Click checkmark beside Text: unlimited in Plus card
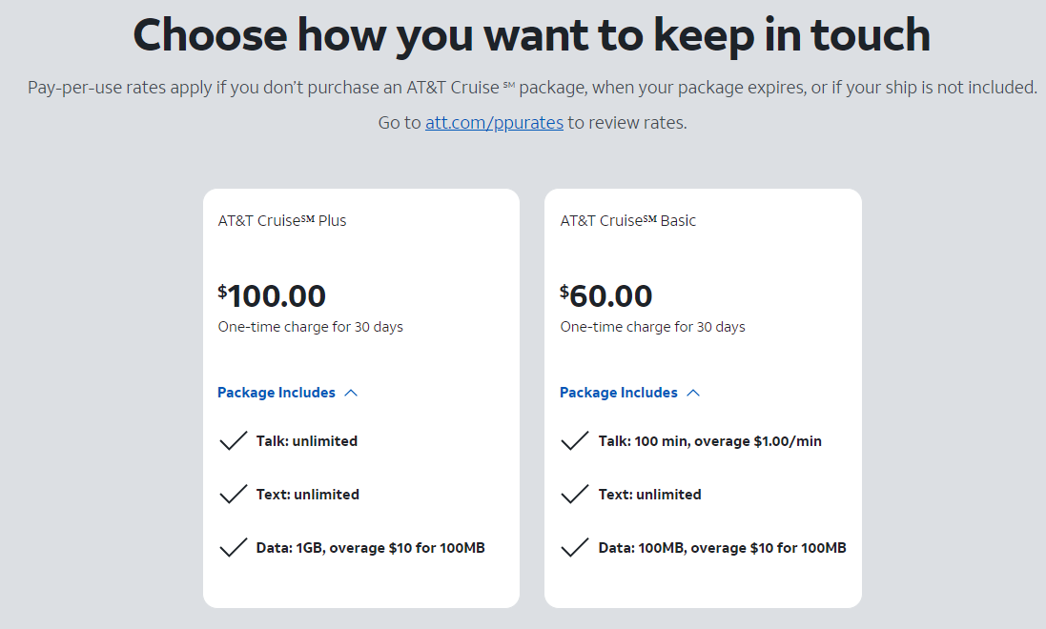1046x629 pixels. coord(234,495)
